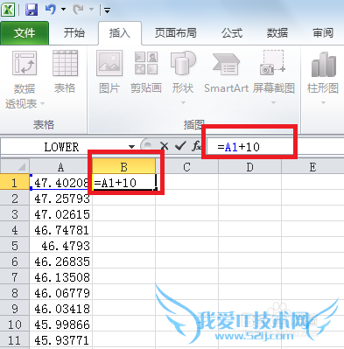344x349 pixels.
Task: Click cell containing 46.13508
Action: point(60,277)
